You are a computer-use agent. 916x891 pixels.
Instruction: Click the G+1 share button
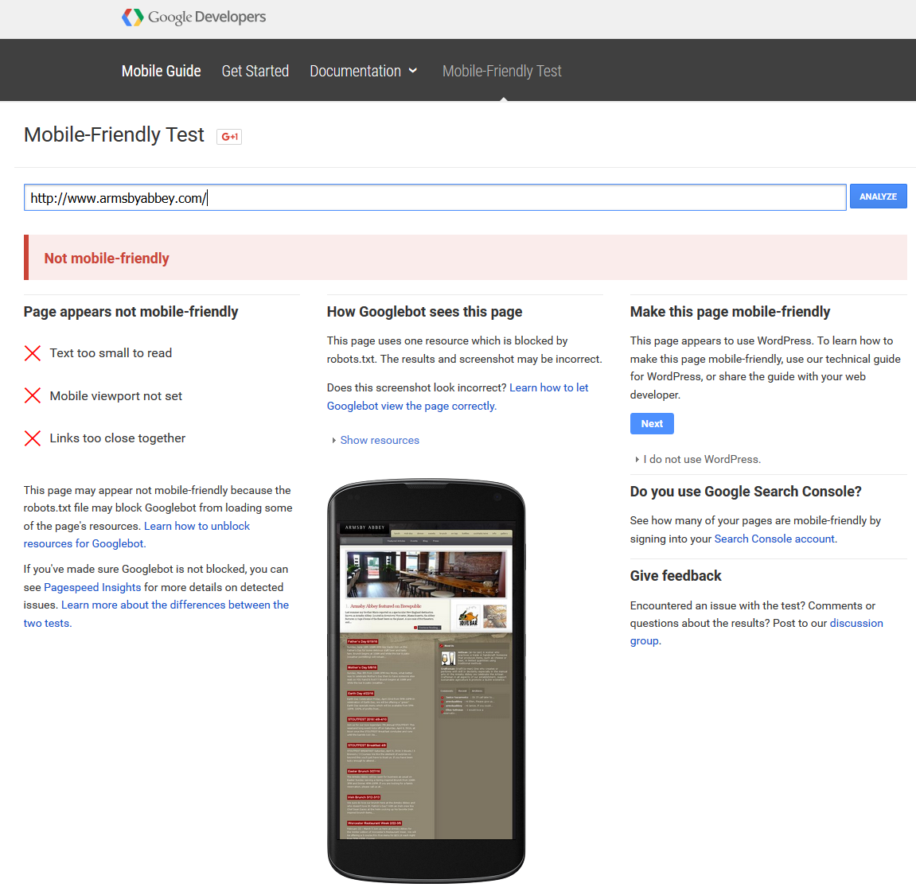tap(229, 137)
